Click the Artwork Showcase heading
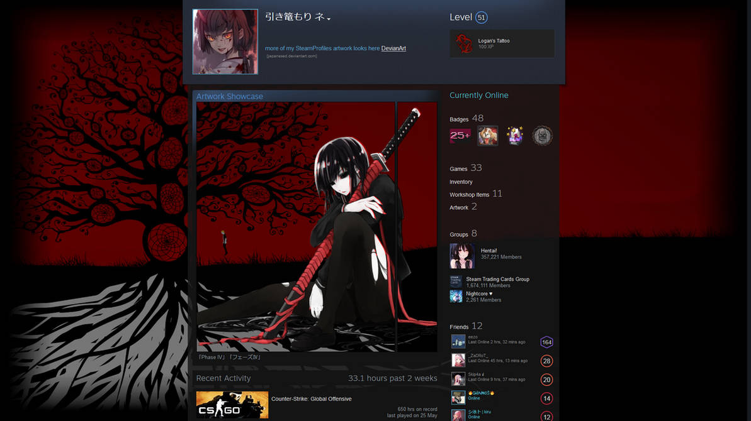Screen dimensions: 751x421 click(x=229, y=96)
